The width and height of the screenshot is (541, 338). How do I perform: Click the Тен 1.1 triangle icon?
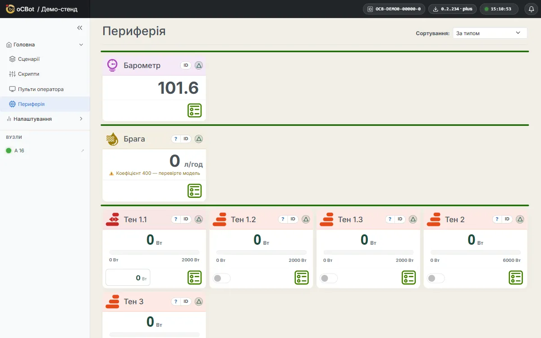(199, 219)
